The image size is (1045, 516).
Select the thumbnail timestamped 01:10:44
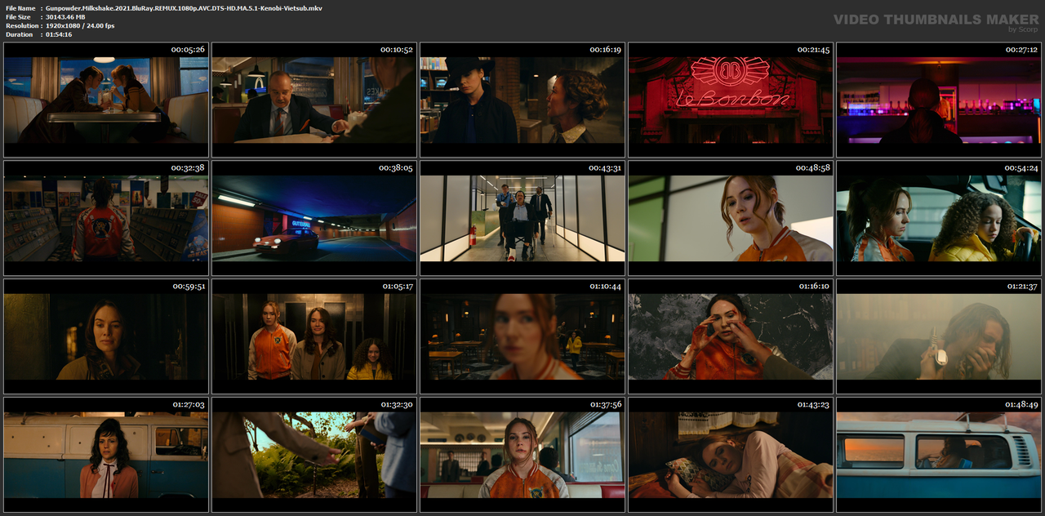point(522,336)
